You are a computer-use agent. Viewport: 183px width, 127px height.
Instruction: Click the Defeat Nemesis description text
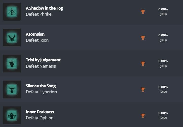tap(41, 66)
